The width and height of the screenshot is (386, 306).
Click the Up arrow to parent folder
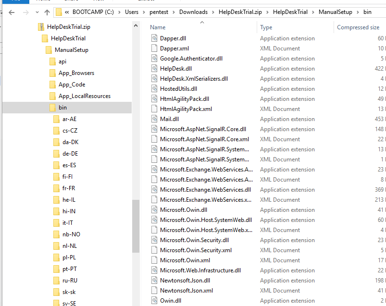click(x=47, y=12)
